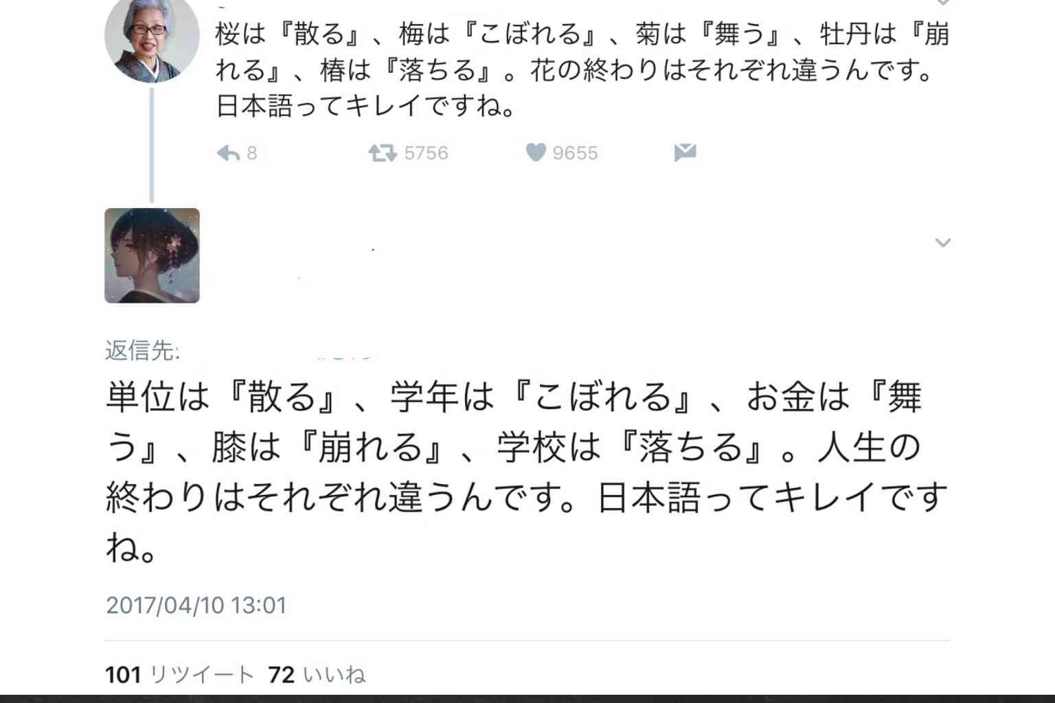Click the reply count 8
1055x703 pixels.
point(252,153)
